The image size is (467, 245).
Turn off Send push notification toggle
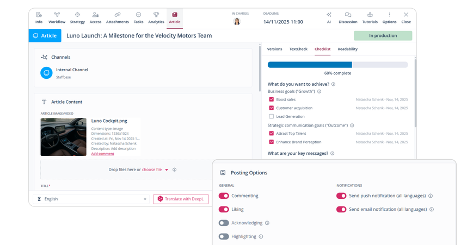341,196
